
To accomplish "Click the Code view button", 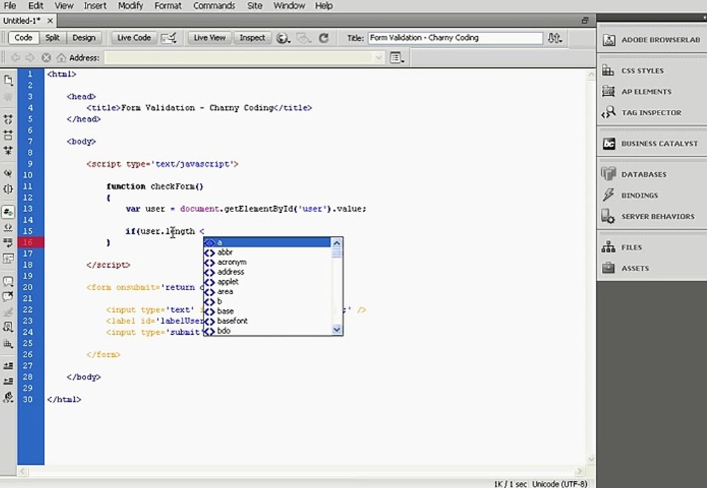I will tap(23, 38).
